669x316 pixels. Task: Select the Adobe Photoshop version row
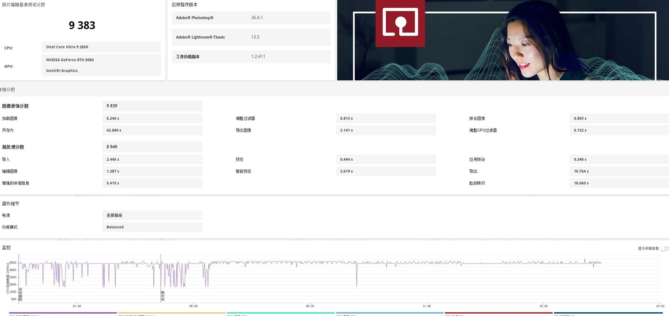tap(251, 18)
